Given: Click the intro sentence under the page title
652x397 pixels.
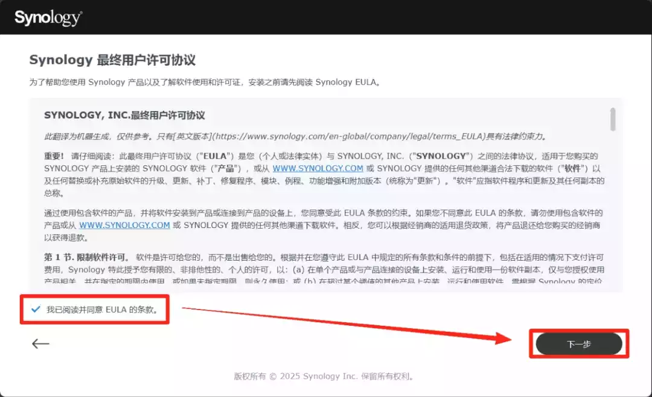Looking at the screenshot, I should [205, 82].
